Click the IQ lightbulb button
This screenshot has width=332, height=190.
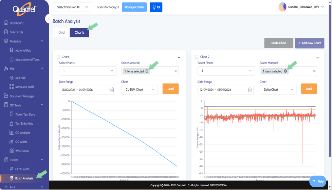click(x=156, y=7)
